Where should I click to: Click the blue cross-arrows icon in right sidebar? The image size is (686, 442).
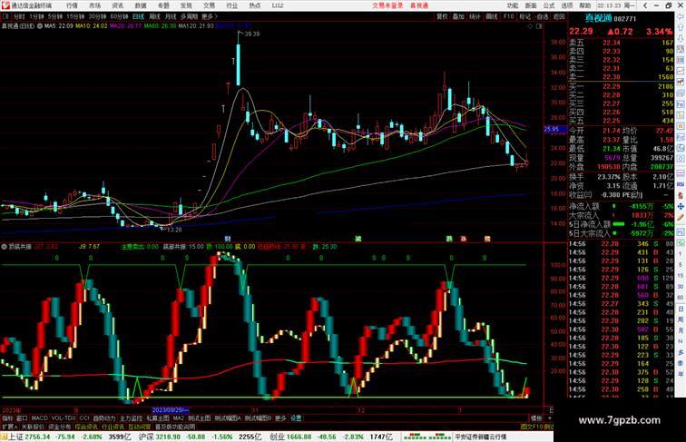pyautogui.click(x=681, y=207)
